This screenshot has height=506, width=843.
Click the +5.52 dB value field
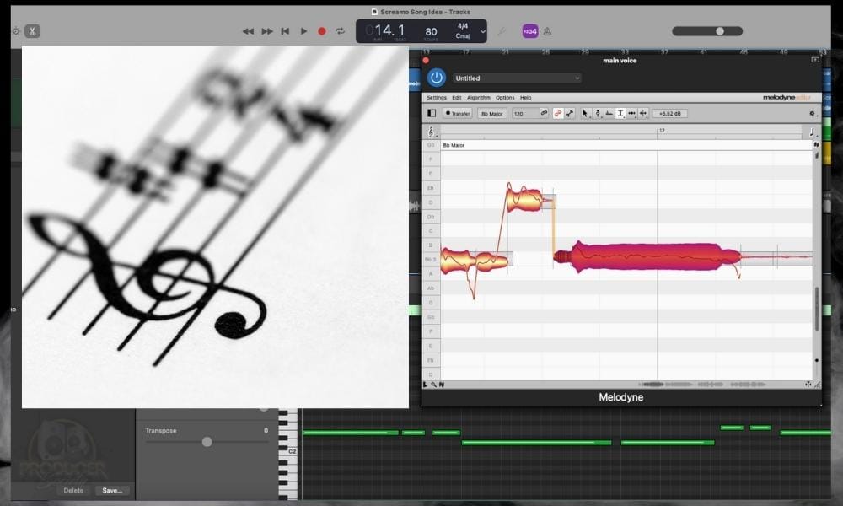coord(670,114)
